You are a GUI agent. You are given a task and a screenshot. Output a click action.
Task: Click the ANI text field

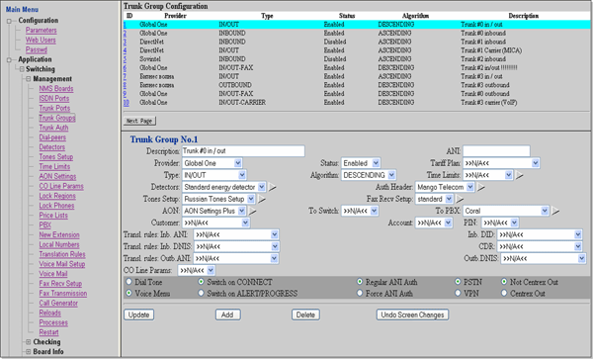496,151
